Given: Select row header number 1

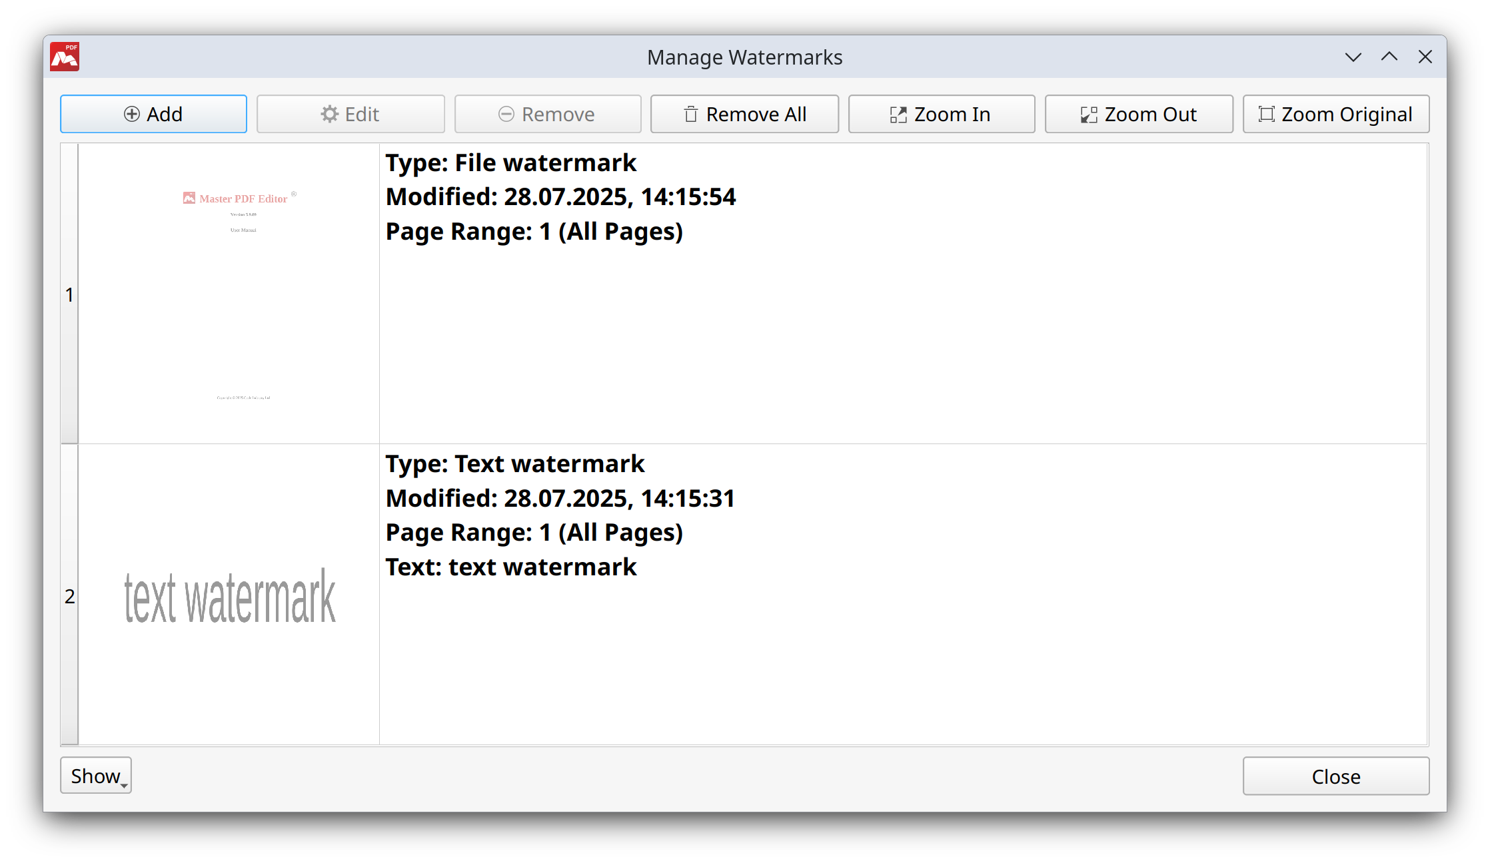Looking at the screenshot, I should (x=69, y=294).
